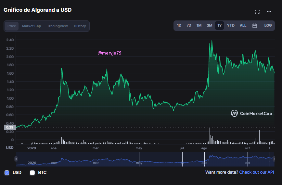
Task: Toggle the USD checkbox
Action: 7,173
